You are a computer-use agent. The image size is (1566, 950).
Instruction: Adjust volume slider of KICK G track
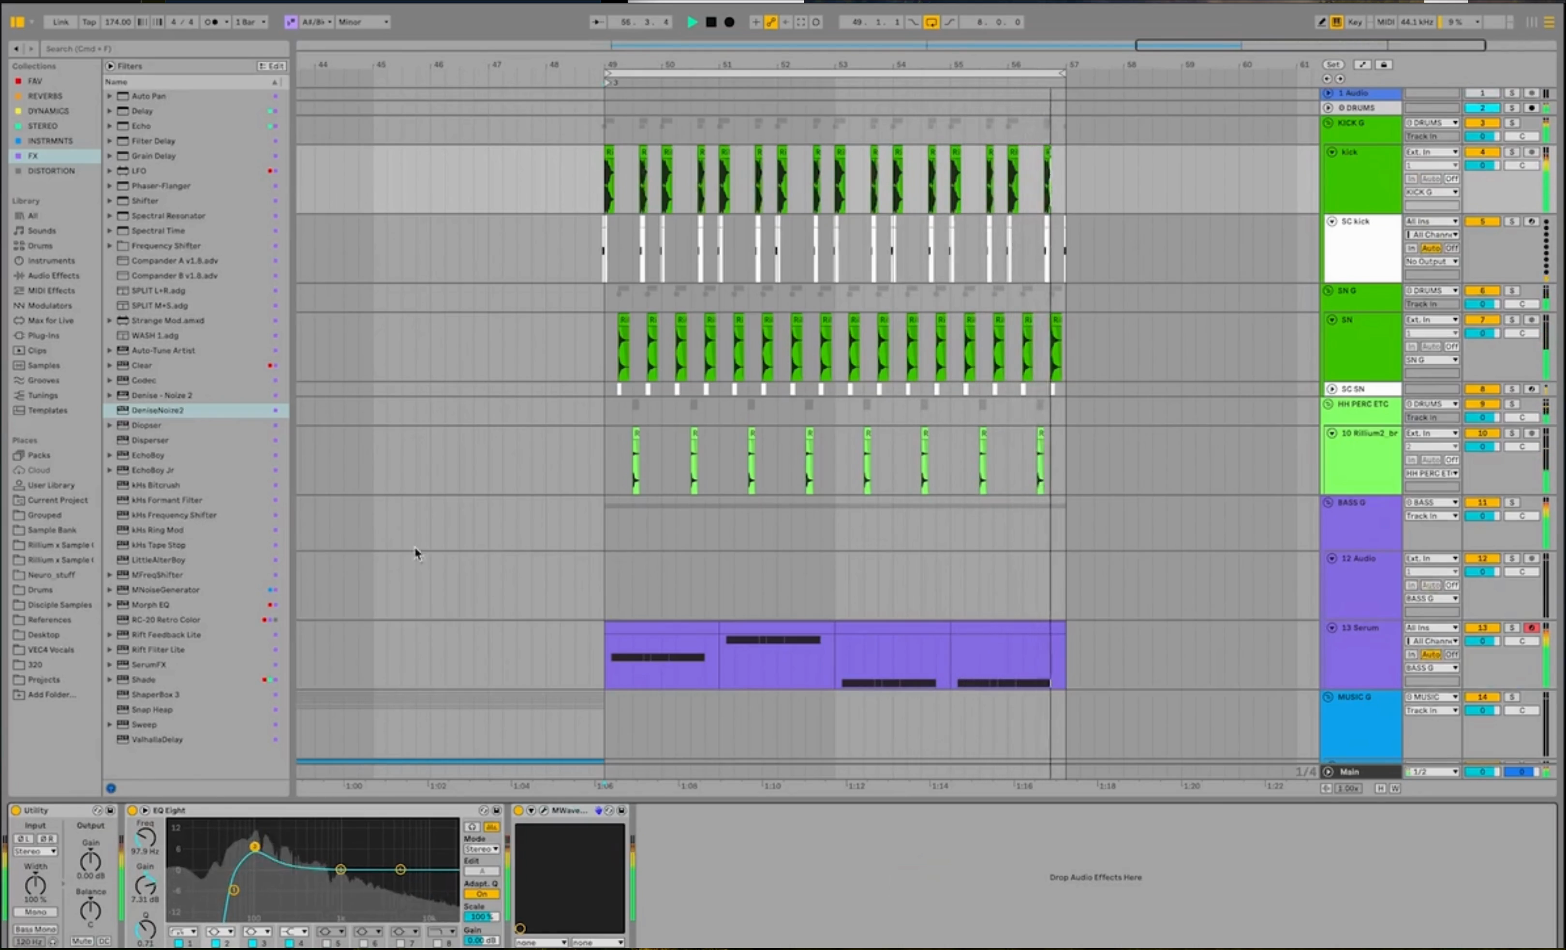(1482, 136)
